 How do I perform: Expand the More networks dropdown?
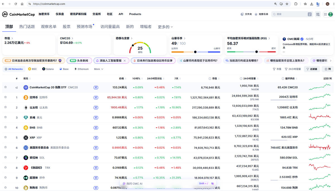tap(99, 69)
